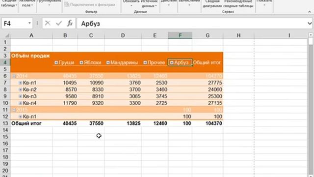Expand the Мандарины column field
314x177 pixels.
(x=108, y=62)
